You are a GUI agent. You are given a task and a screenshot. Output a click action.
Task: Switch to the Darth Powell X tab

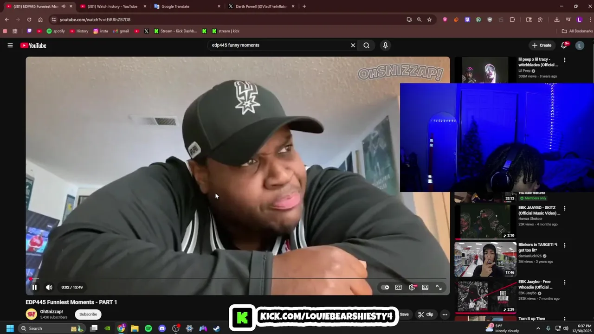click(x=262, y=6)
